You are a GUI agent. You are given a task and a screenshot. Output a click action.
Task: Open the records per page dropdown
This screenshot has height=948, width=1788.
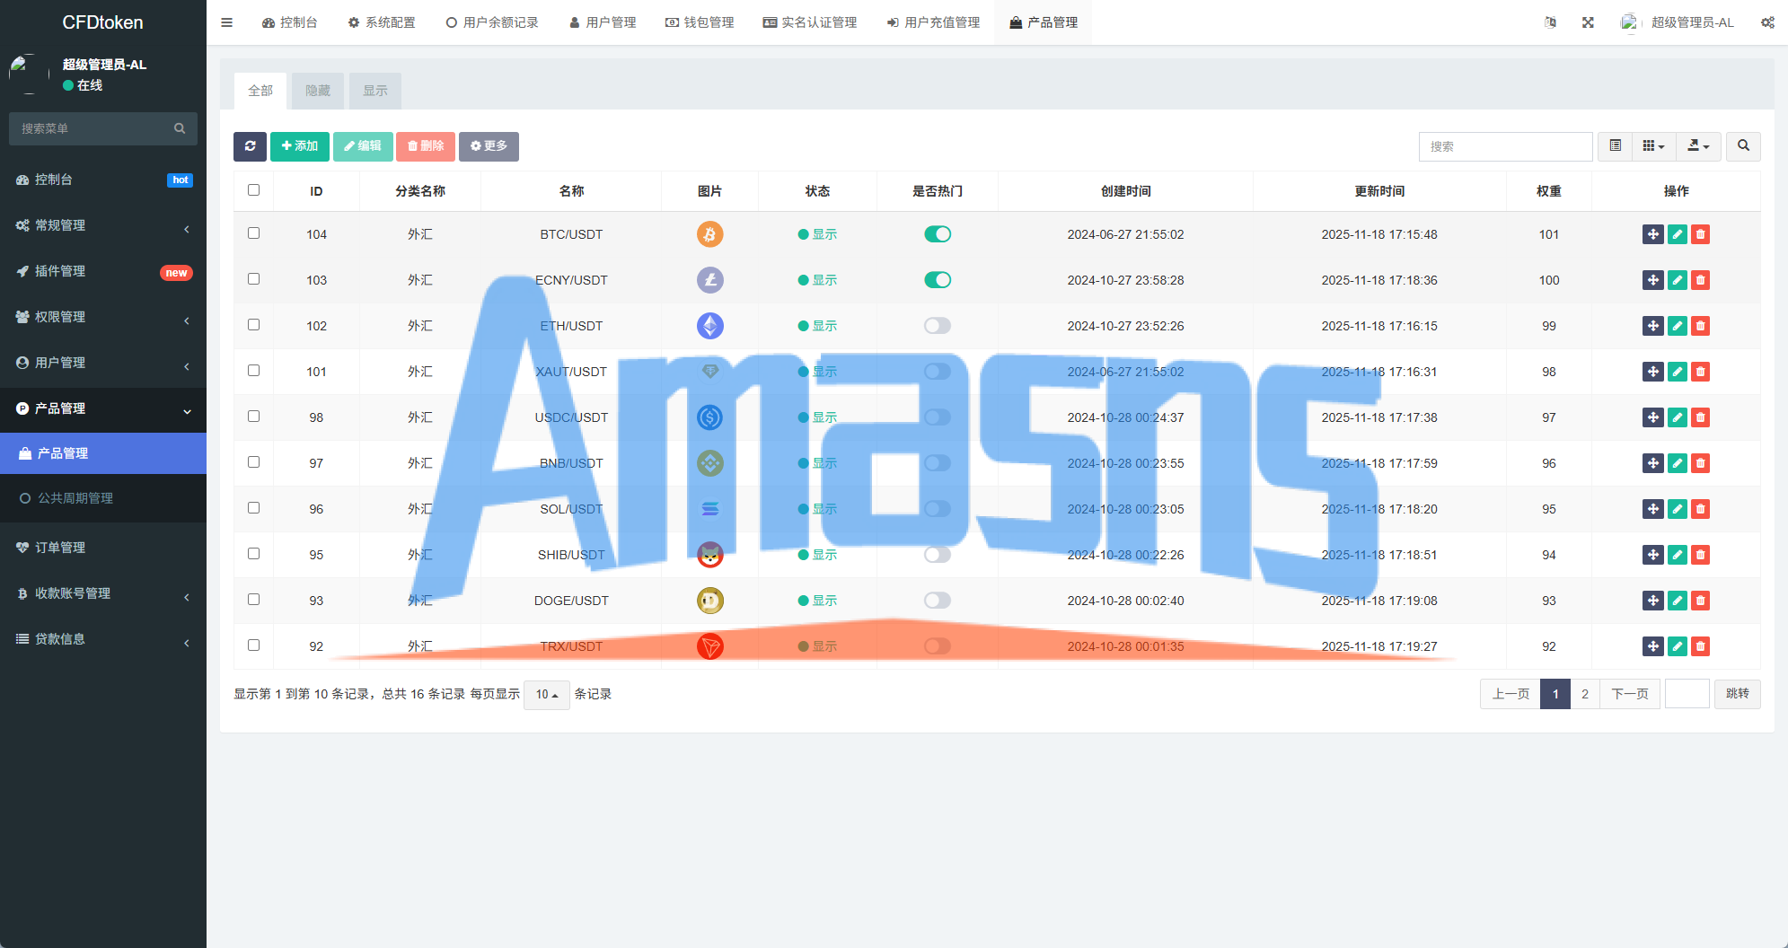click(x=546, y=694)
